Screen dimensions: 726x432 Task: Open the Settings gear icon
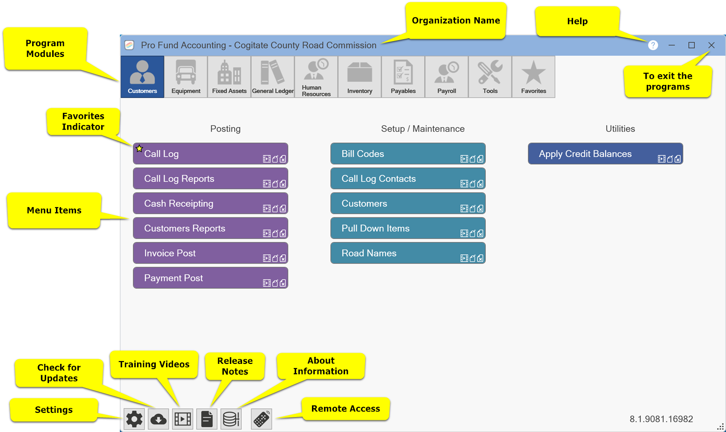tap(134, 419)
